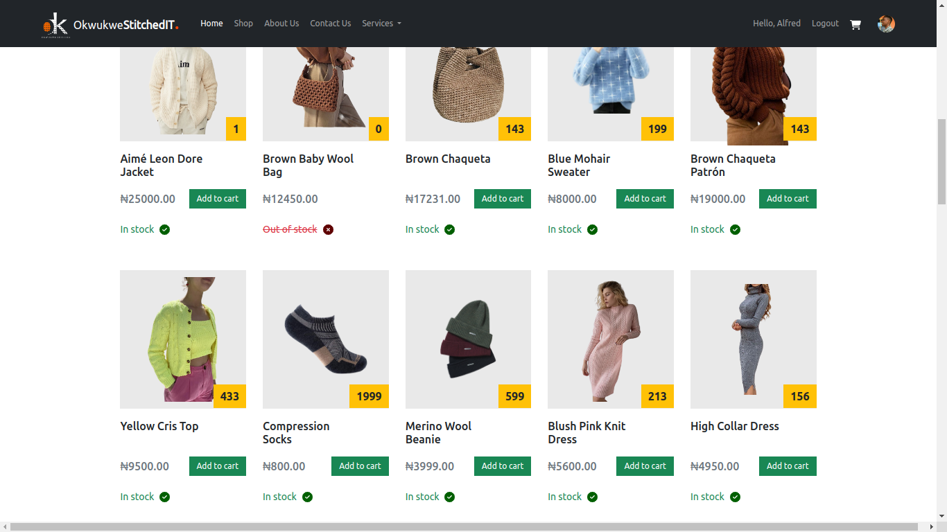Open the Blush Pink Knit Dress title
This screenshot has width=947, height=532.
point(587,433)
